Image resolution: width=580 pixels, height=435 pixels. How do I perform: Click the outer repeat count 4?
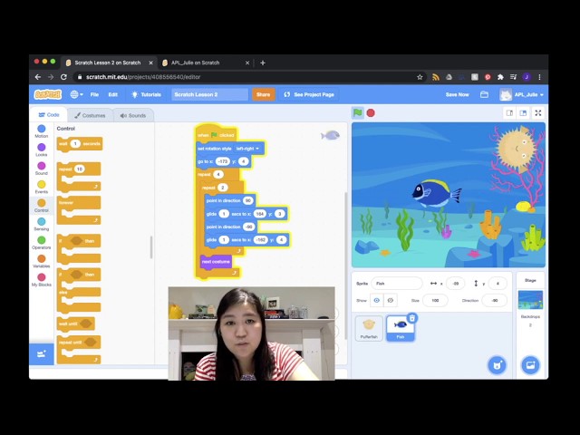click(217, 175)
